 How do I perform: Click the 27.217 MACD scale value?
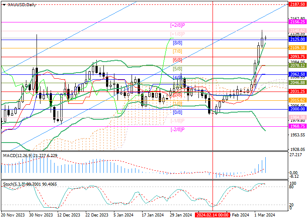[x=296, y=155]
